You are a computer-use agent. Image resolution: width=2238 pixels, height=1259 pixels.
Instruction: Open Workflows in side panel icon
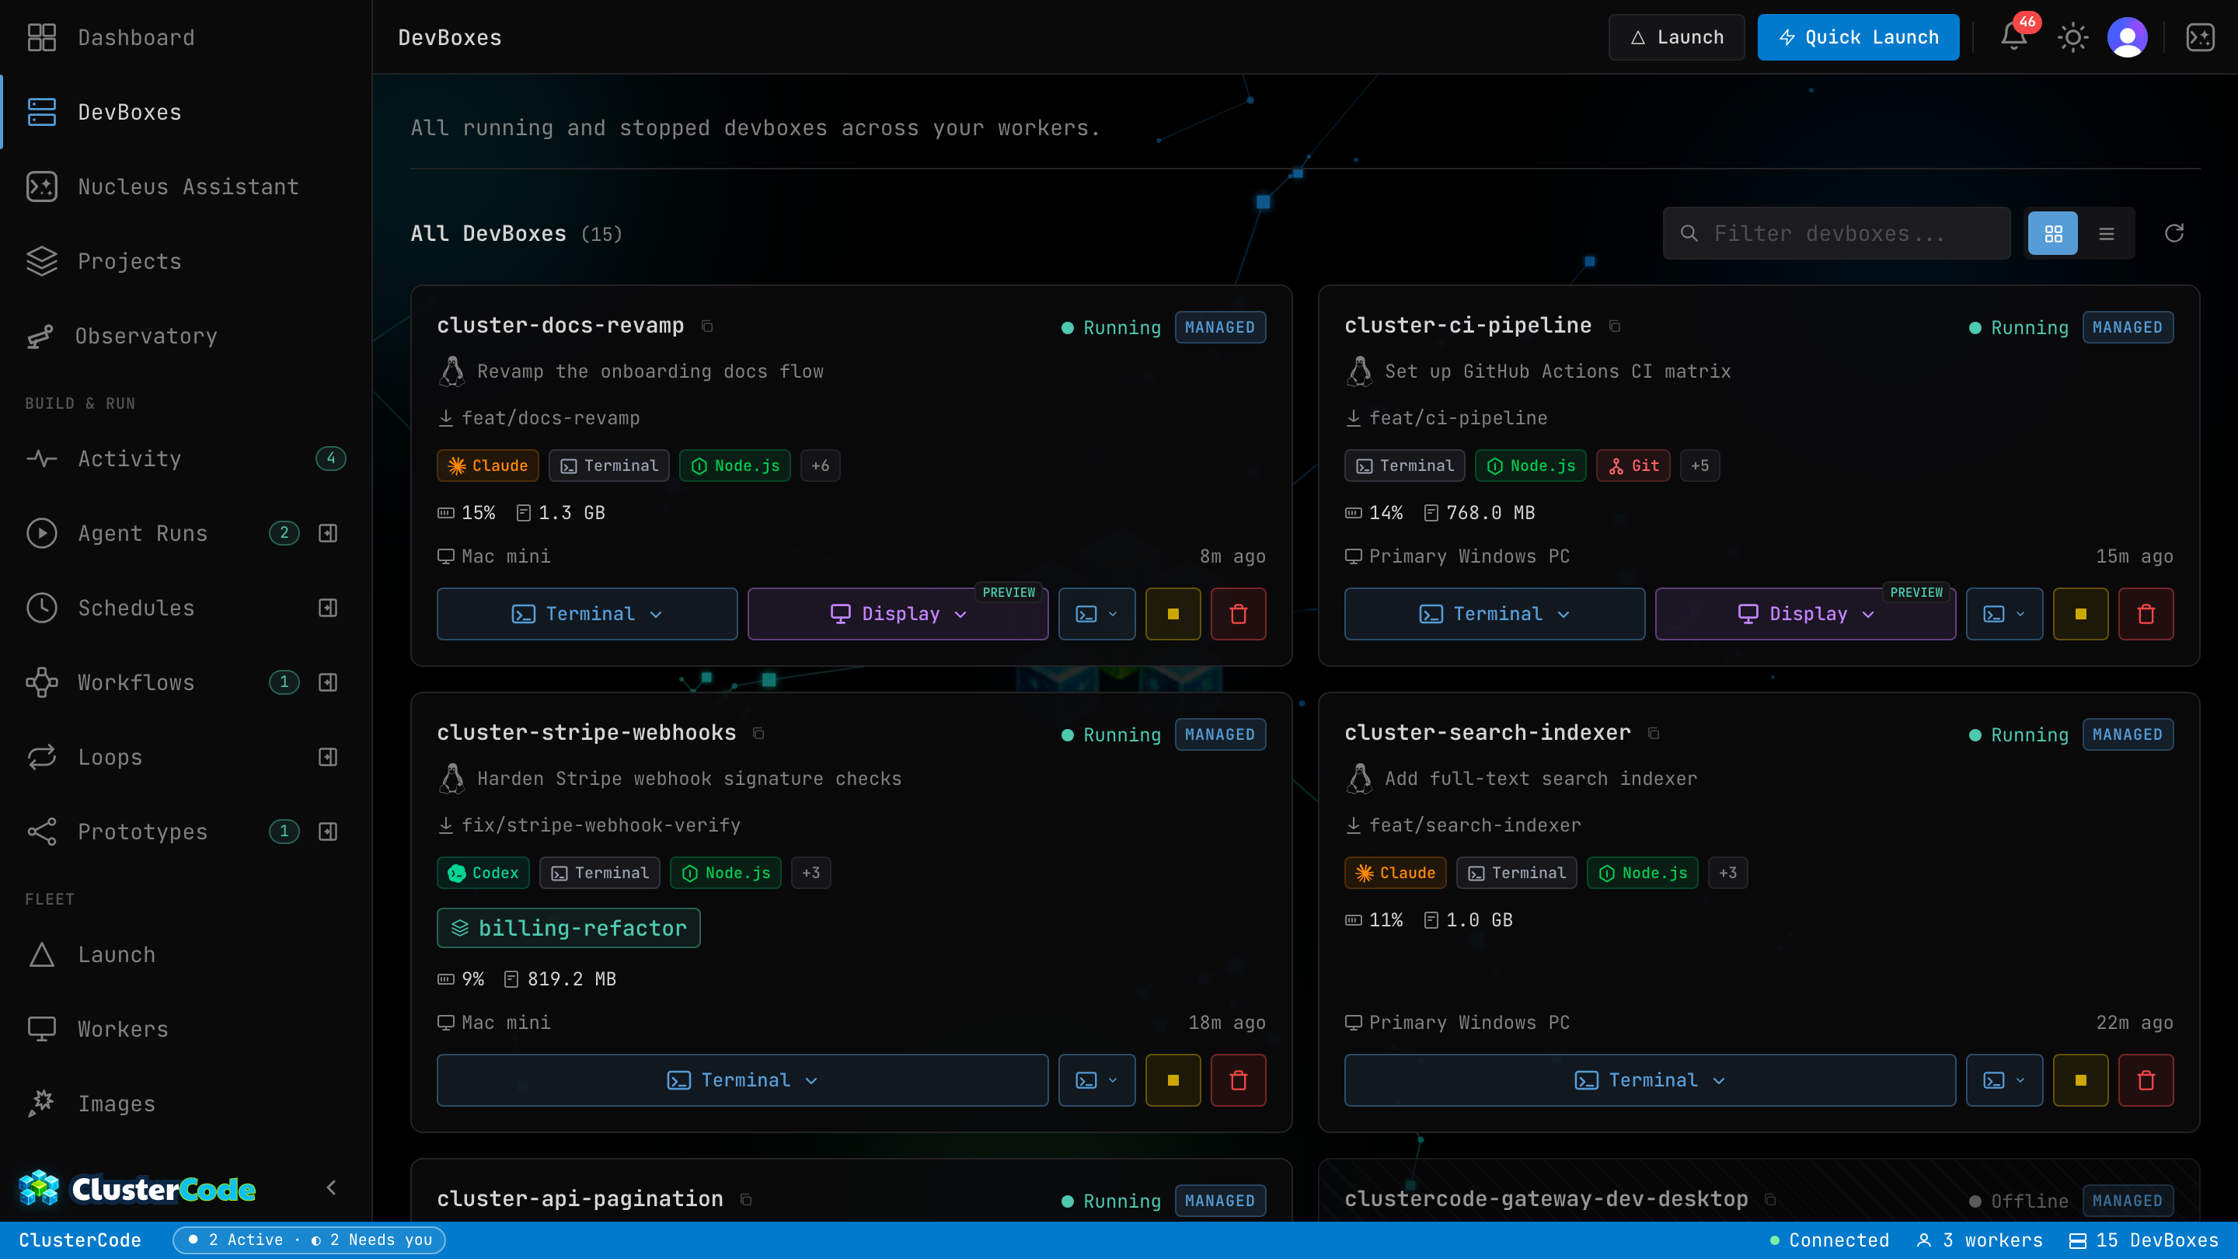coord(327,682)
